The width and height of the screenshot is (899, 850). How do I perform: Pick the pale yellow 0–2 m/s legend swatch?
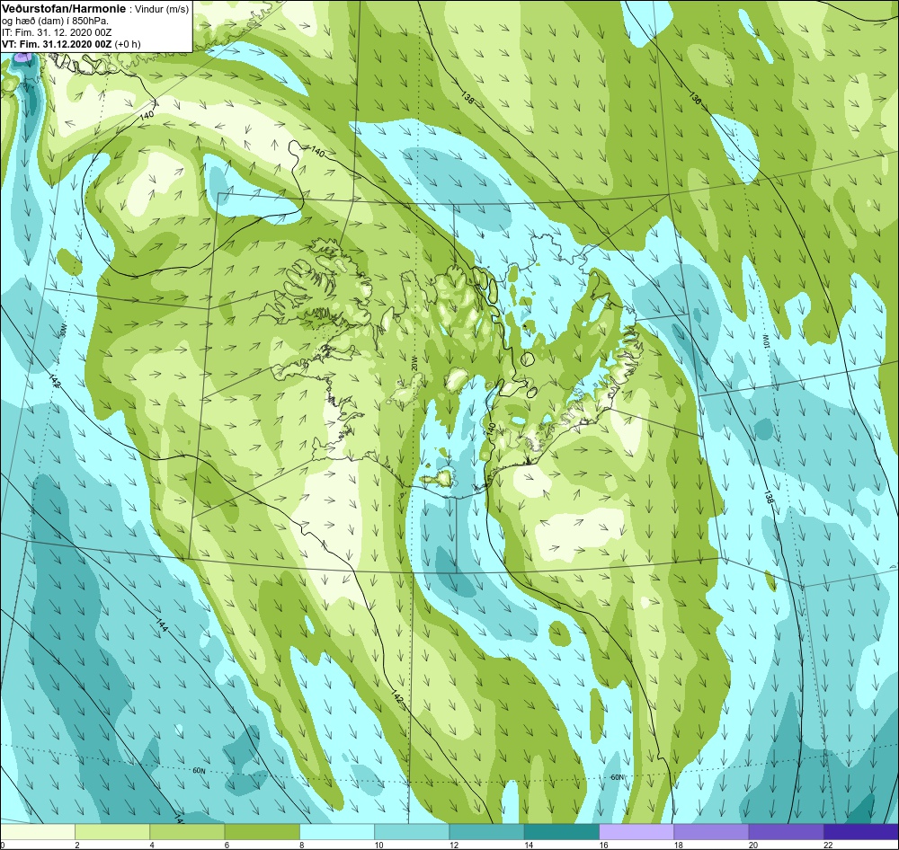click(37, 832)
